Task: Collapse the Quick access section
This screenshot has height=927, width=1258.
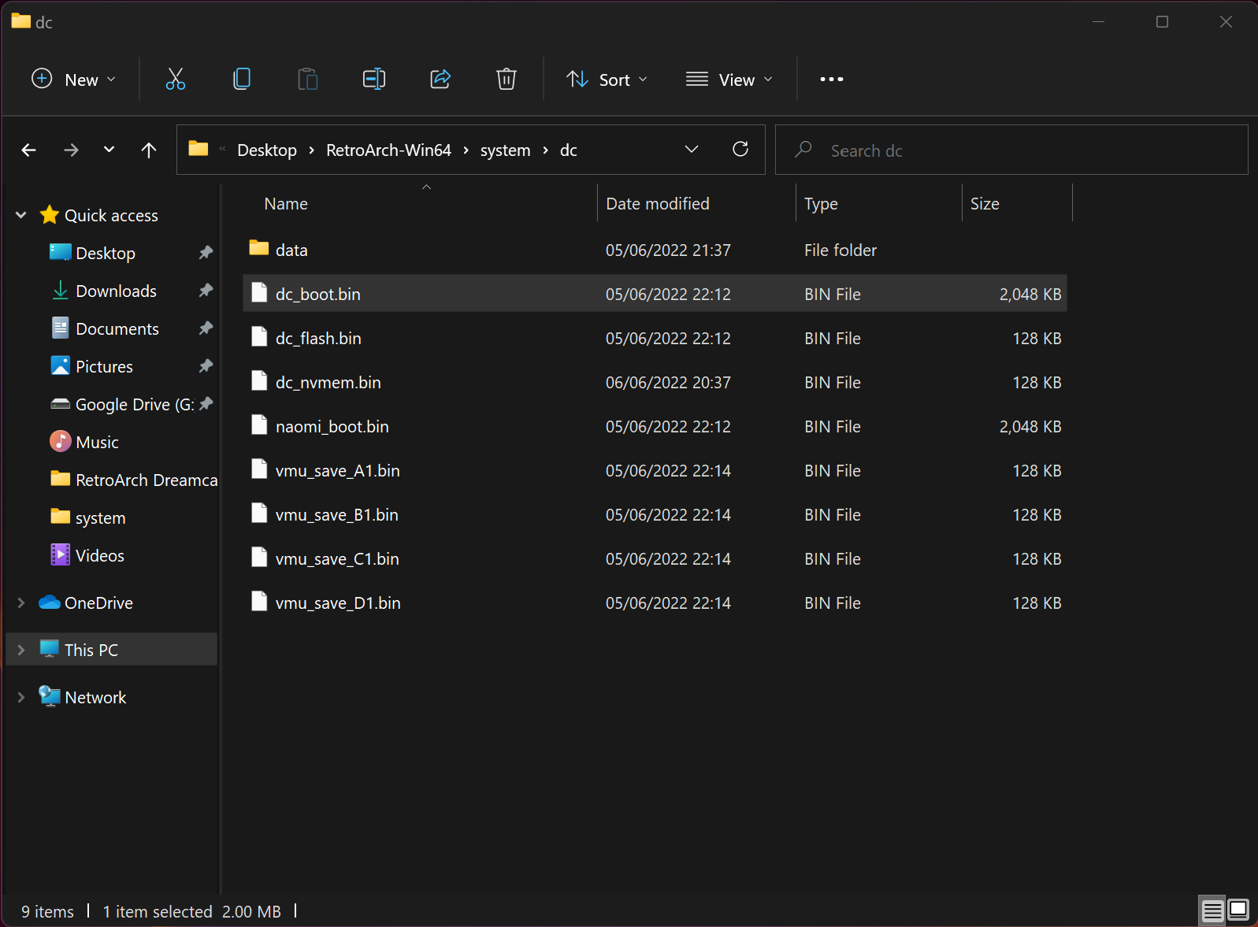Action: point(21,215)
